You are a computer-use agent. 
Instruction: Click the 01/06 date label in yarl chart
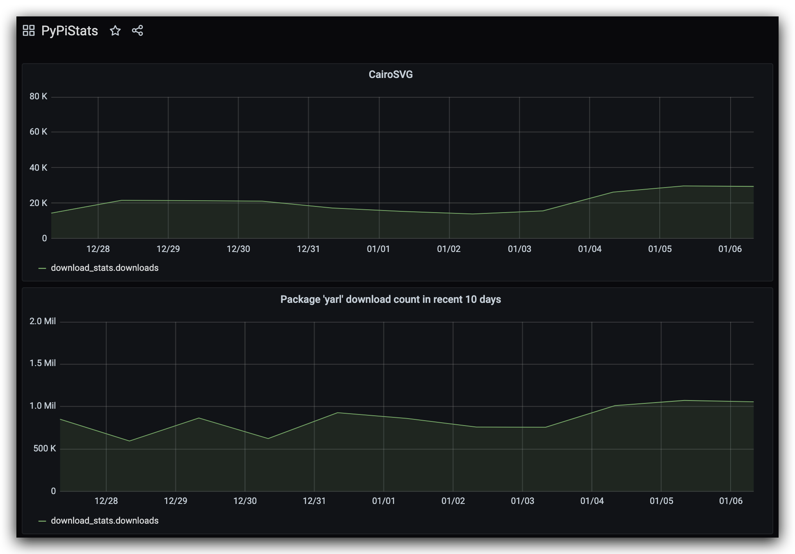[x=731, y=501]
